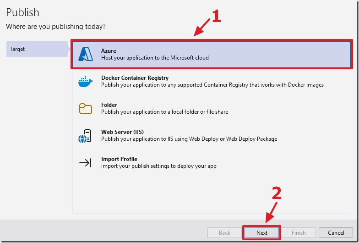Click the Azure logo icon
The height and width of the screenshot is (243, 359).
click(x=86, y=55)
